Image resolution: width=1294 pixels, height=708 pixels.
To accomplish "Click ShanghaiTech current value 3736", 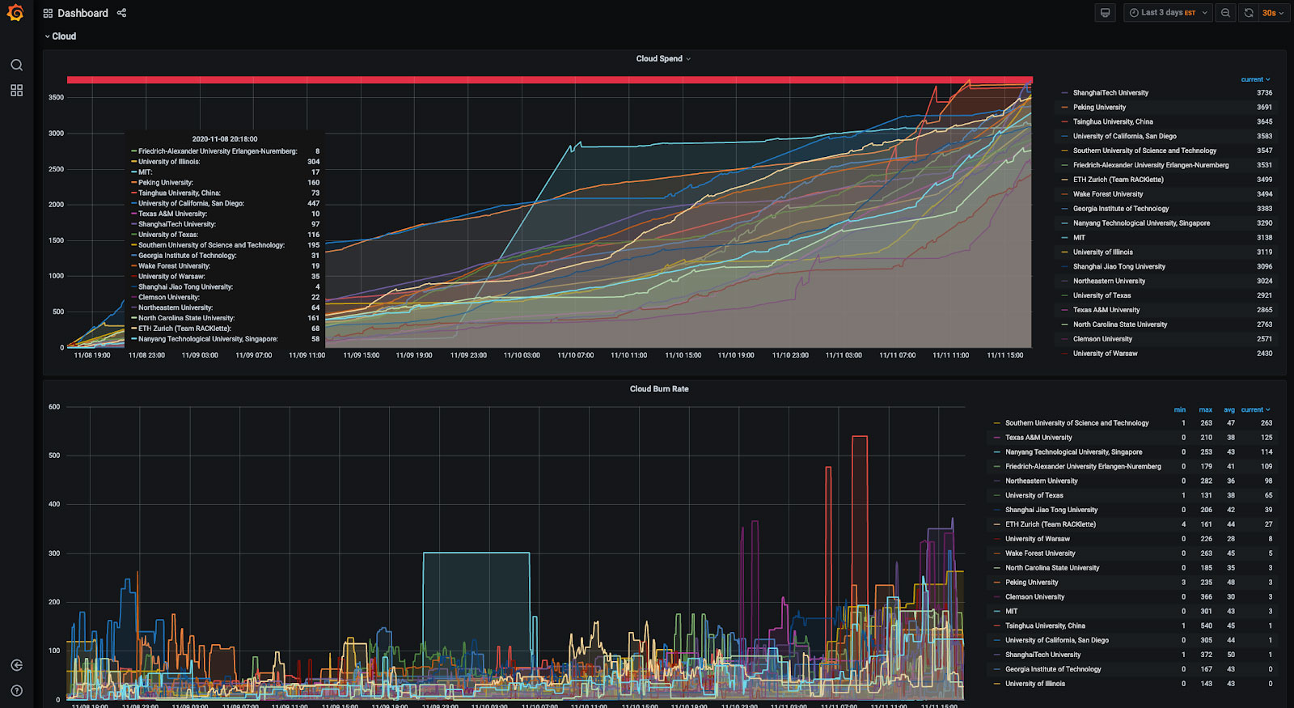I will tap(1264, 93).
